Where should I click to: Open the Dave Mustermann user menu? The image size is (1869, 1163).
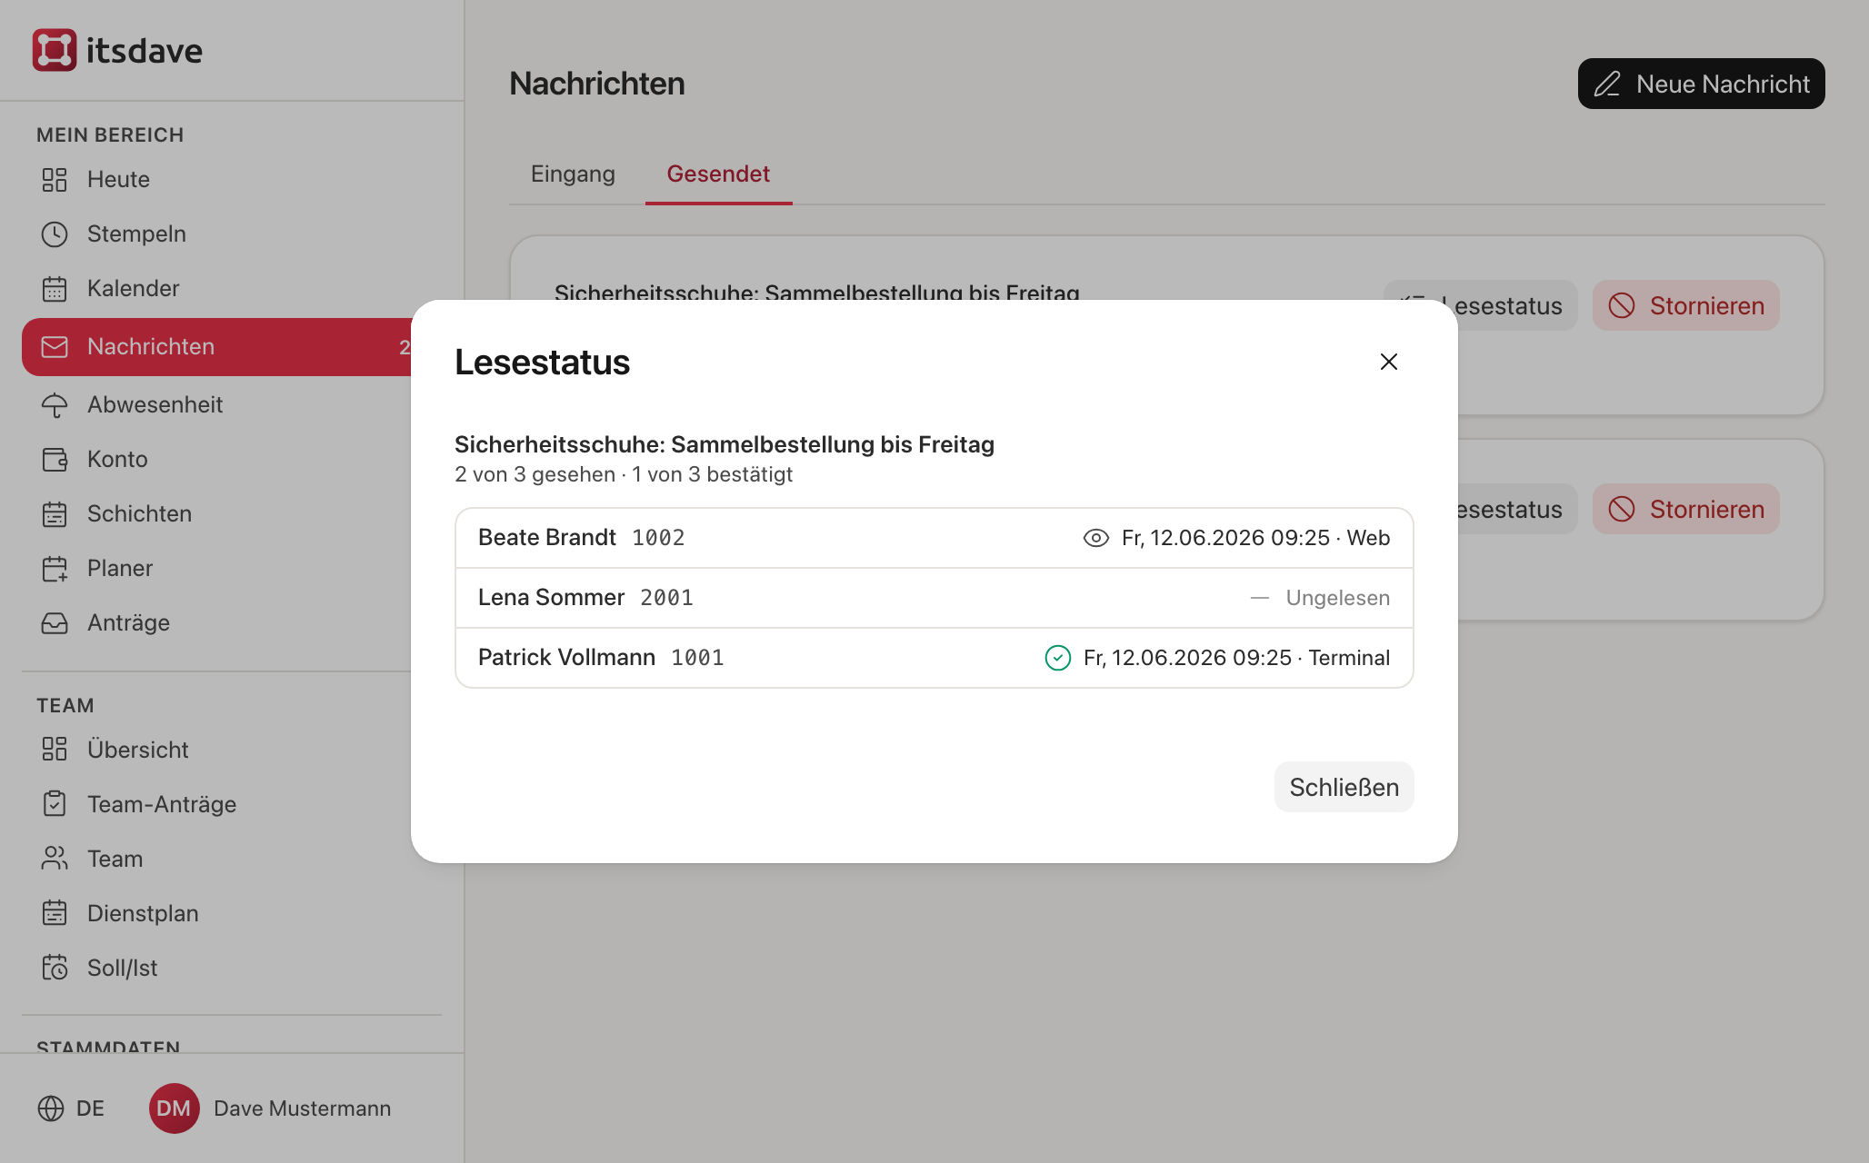[x=270, y=1108]
